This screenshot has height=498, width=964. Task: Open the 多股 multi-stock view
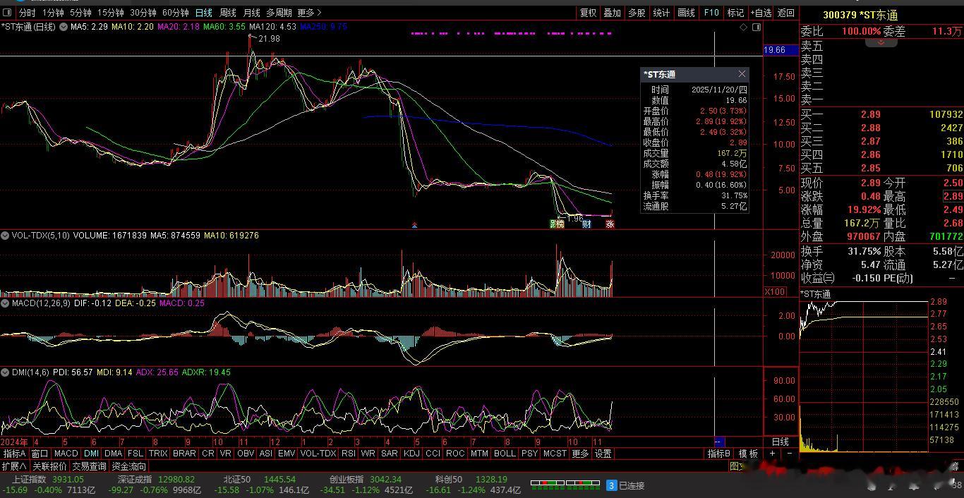click(637, 13)
